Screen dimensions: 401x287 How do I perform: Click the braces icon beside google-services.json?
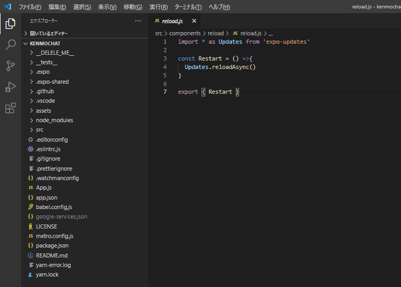(31, 216)
